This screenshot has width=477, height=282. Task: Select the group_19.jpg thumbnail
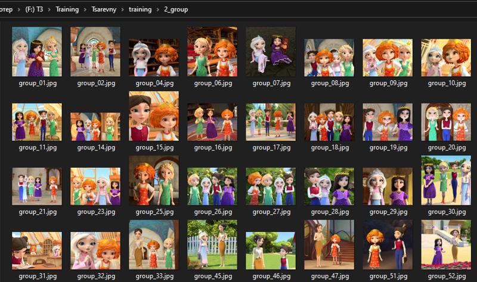point(388,122)
